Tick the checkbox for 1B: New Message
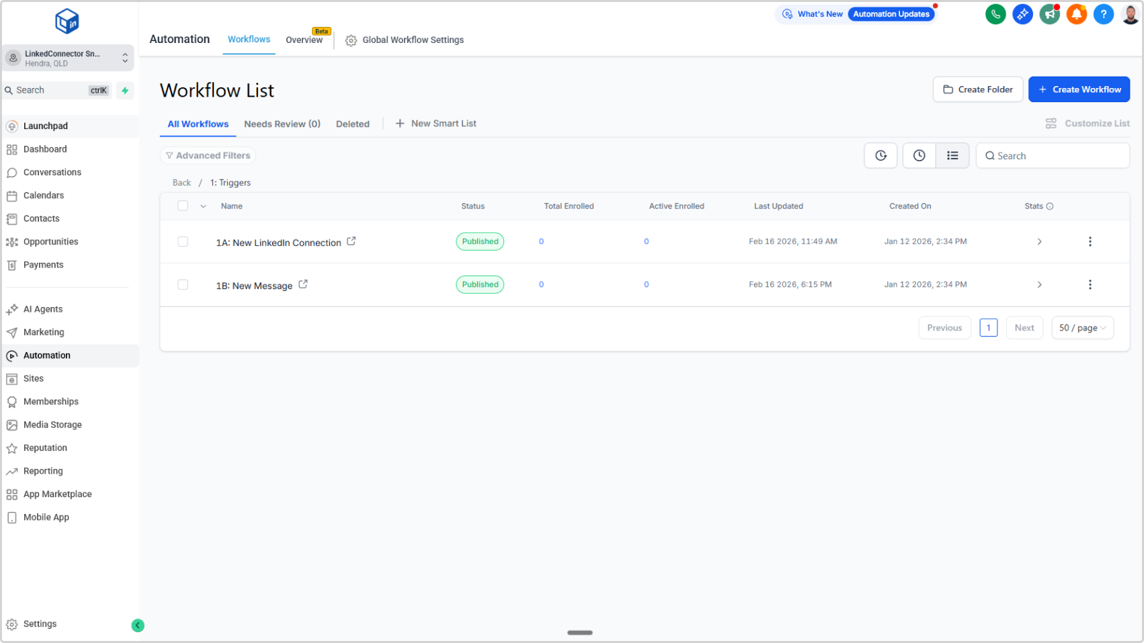Viewport: 1144px width, 643px height. pos(183,285)
